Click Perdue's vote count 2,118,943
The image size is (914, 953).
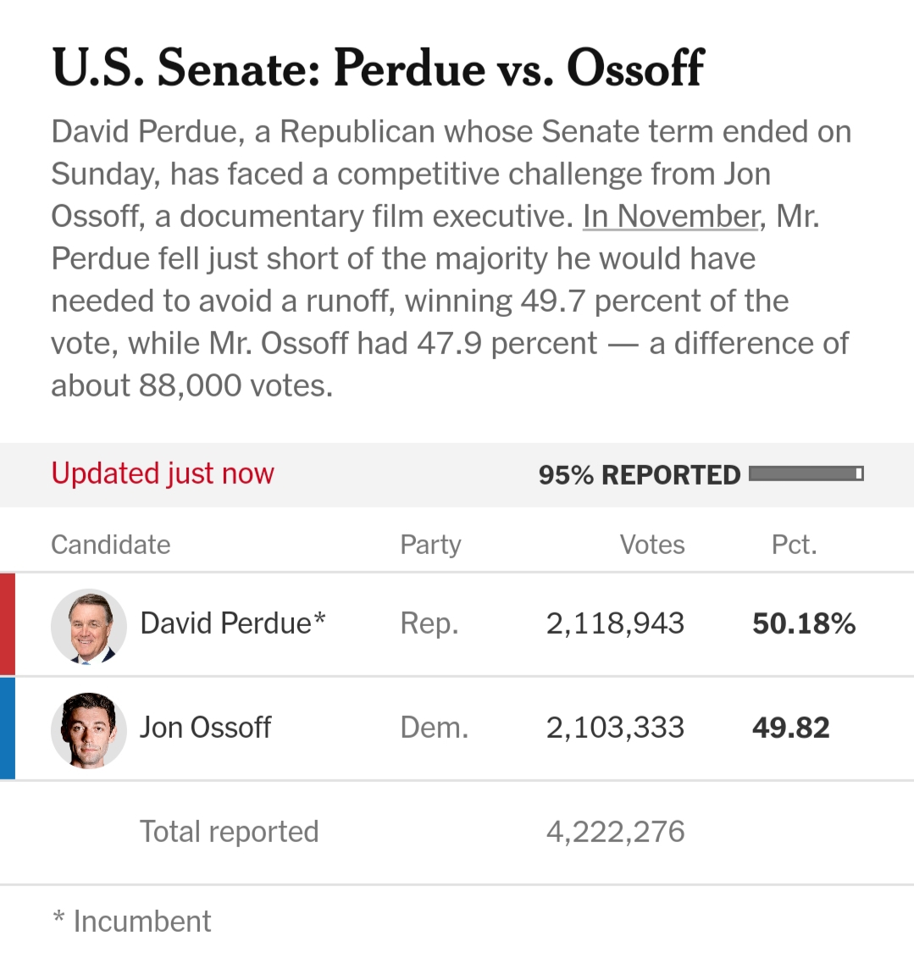pos(615,624)
